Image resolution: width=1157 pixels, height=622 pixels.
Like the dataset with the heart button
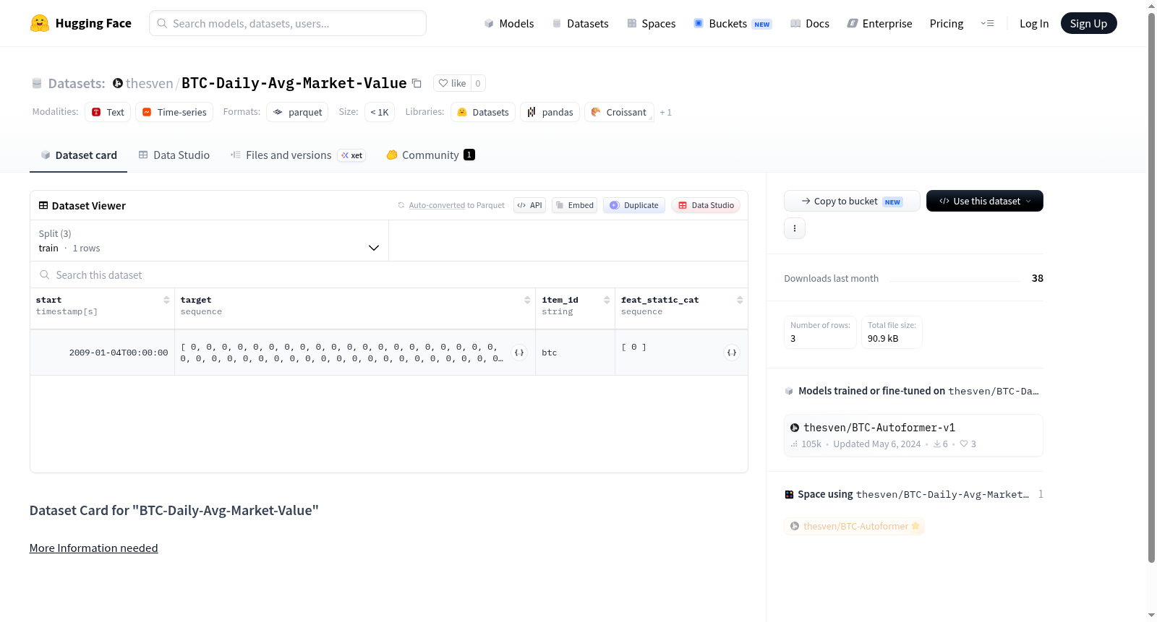pyautogui.click(x=452, y=83)
